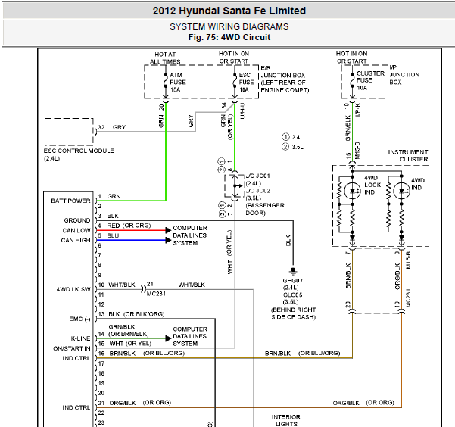
Task: Click the 'I/P JUNCTION BOX' label
Action: tap(404, 75)
